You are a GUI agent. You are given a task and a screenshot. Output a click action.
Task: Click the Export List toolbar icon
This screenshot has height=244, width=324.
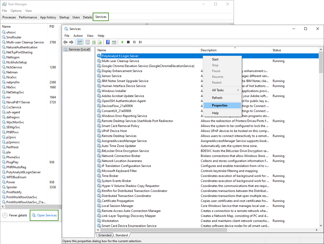[x=100, y=42]
